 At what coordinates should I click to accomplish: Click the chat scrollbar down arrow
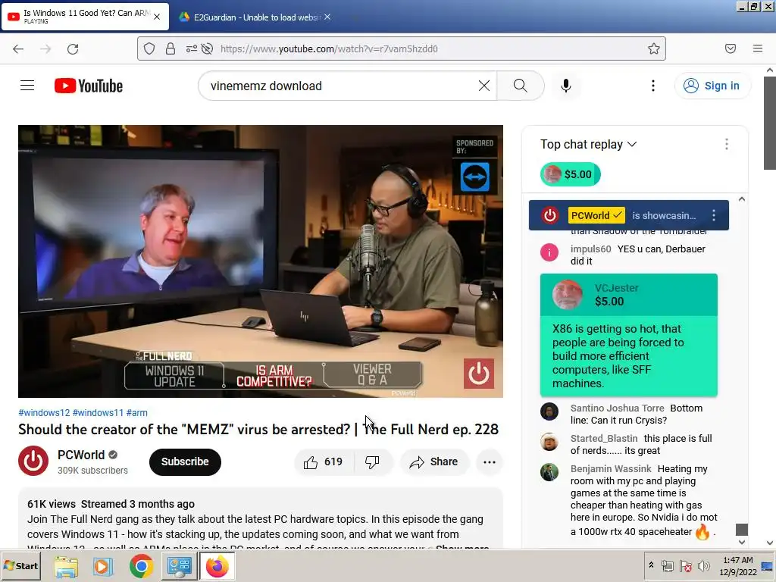[741, 542]
